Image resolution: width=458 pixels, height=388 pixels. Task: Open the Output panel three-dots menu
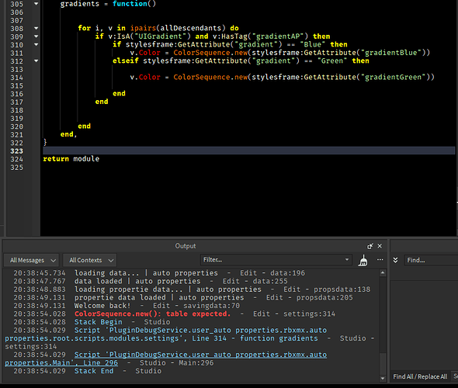point(380,259)
